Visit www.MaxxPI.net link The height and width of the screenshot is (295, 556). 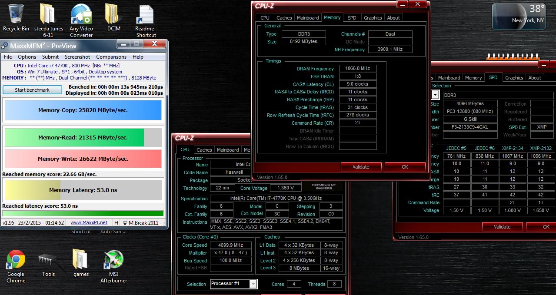(x=89, y=222)
